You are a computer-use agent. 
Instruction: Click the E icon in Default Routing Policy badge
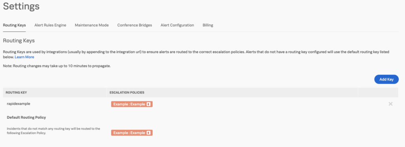149,133
